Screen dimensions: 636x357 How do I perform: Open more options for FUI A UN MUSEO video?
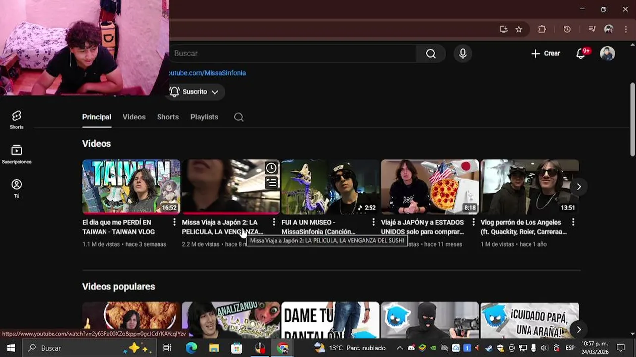tap(373, 222)
